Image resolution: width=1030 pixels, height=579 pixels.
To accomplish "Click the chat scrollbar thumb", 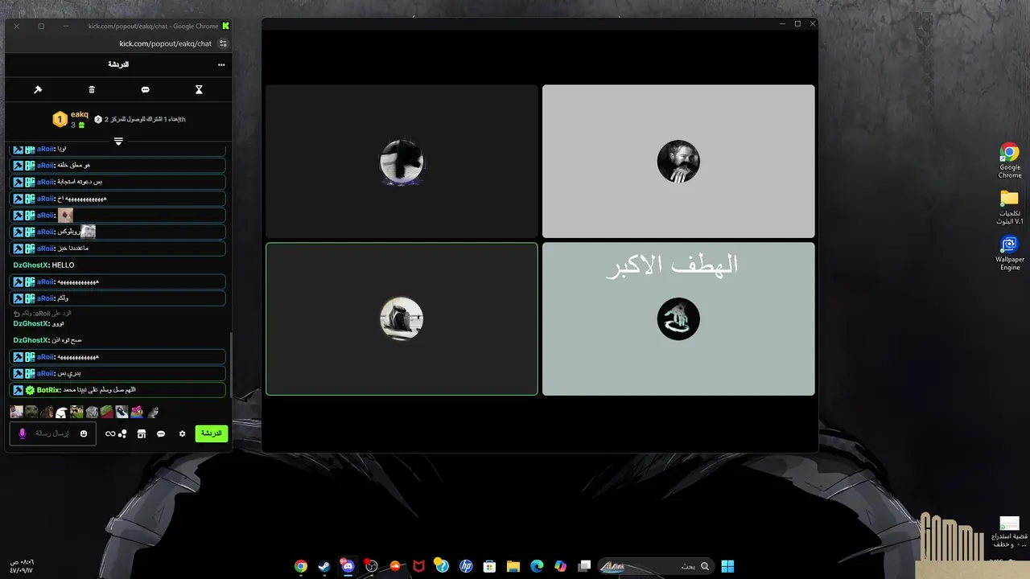I will tap(232, 365).
